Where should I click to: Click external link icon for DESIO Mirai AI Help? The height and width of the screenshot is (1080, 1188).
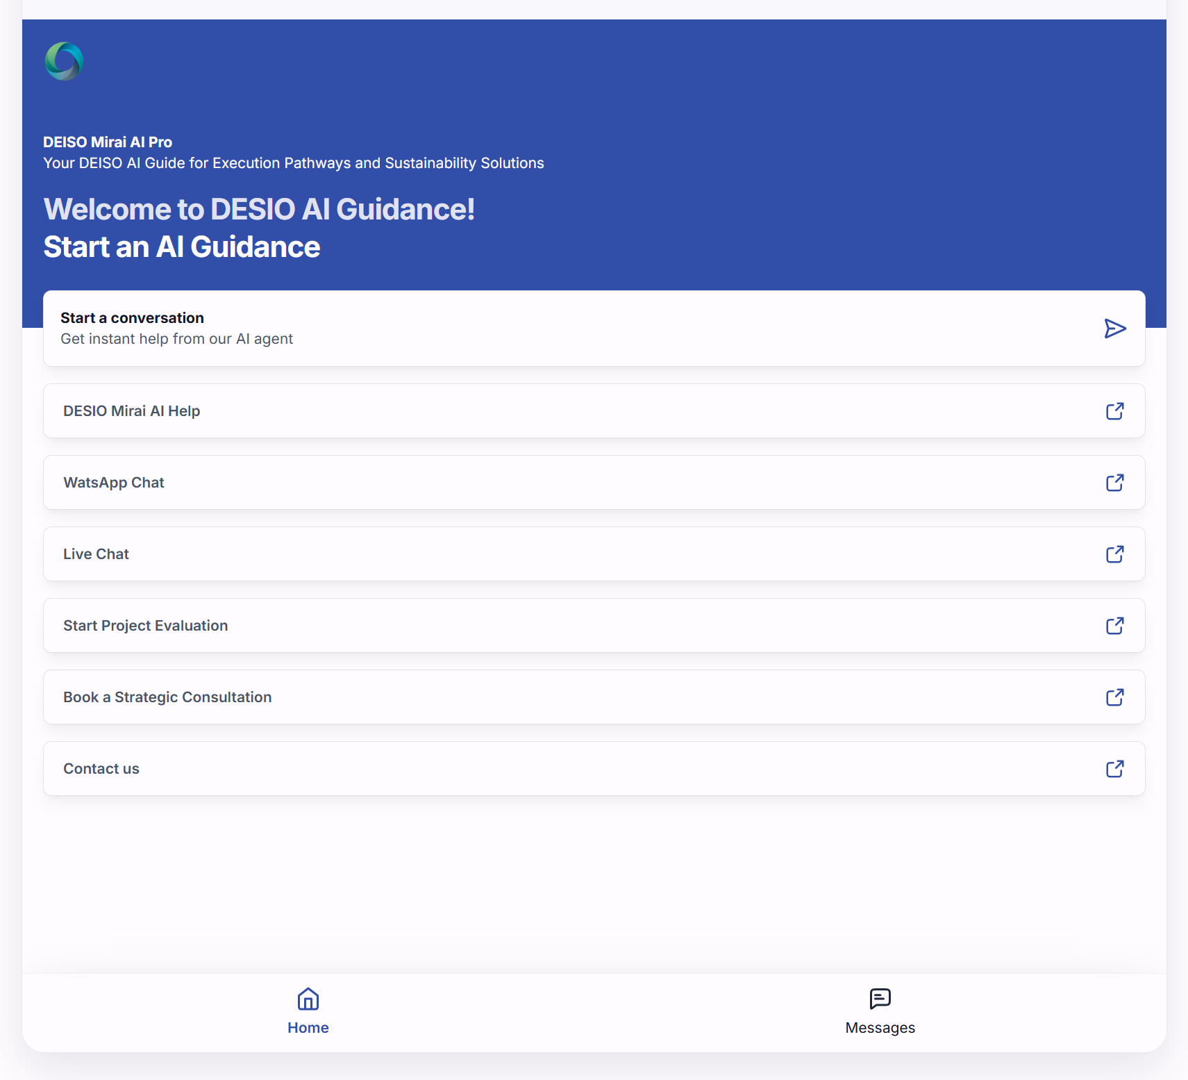coord(1114,411)
